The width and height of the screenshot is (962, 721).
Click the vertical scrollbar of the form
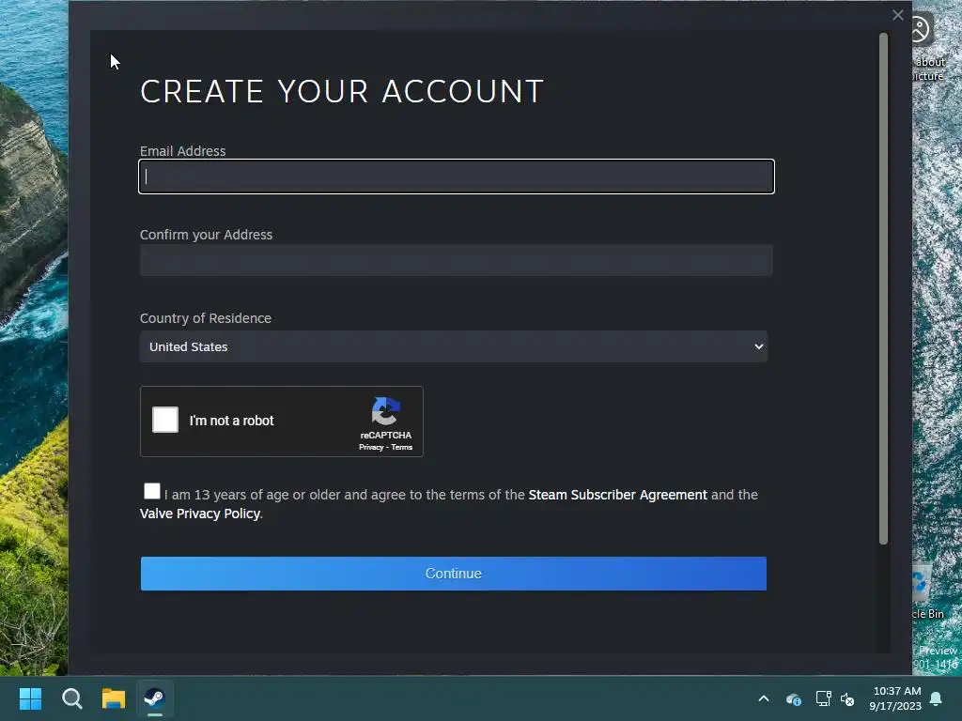883,289
